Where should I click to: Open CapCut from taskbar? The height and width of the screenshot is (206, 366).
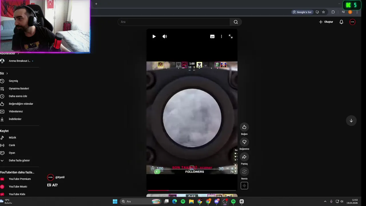[x=242, y=201]
